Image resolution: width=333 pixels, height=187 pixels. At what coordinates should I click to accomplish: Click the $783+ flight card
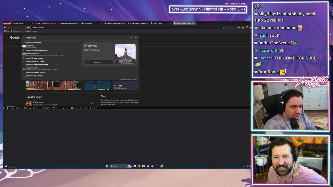[126, 85]
